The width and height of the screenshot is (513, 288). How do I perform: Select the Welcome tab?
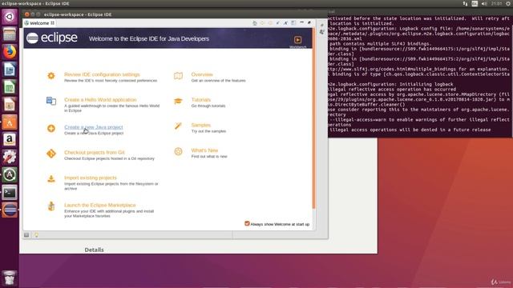39,23
